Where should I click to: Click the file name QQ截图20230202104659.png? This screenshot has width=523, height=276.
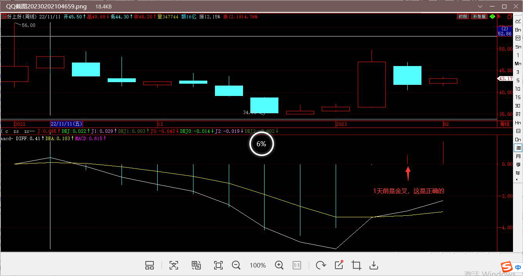point(46,7)
